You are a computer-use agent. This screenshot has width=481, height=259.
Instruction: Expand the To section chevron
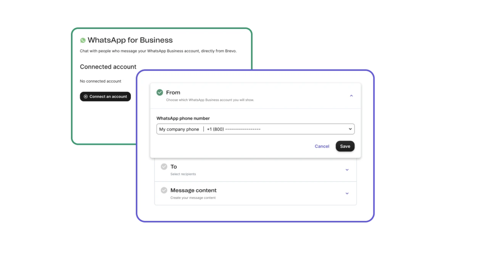(x=347, y=170)
